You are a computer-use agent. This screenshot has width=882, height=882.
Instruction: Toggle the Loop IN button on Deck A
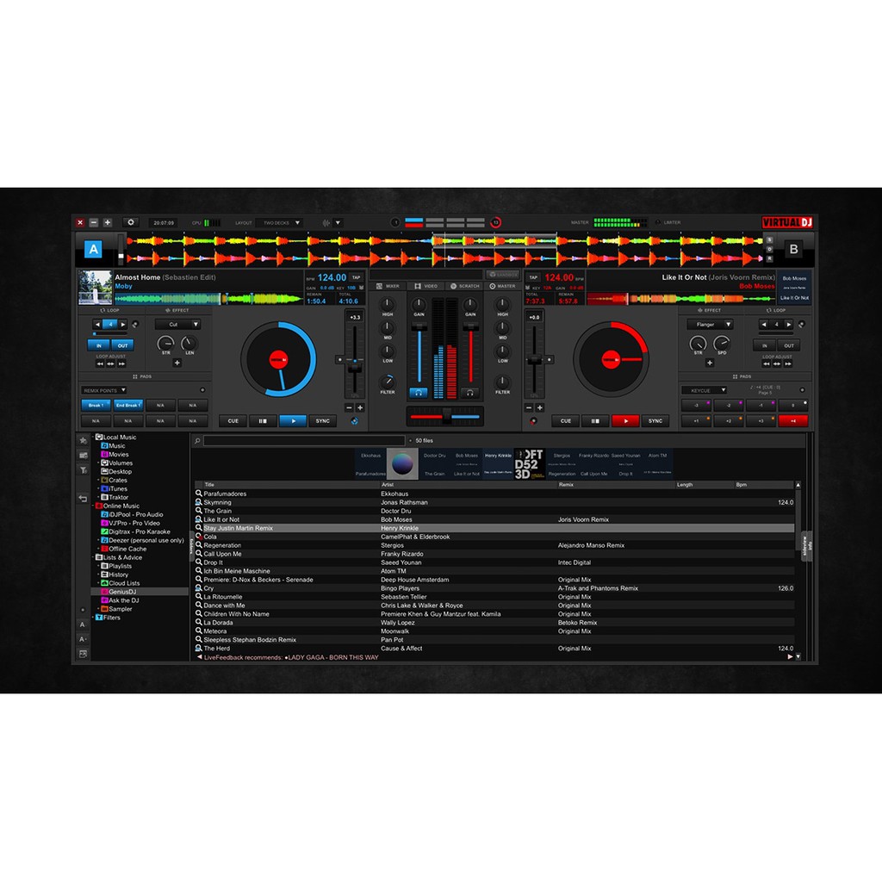coord(100,345)
